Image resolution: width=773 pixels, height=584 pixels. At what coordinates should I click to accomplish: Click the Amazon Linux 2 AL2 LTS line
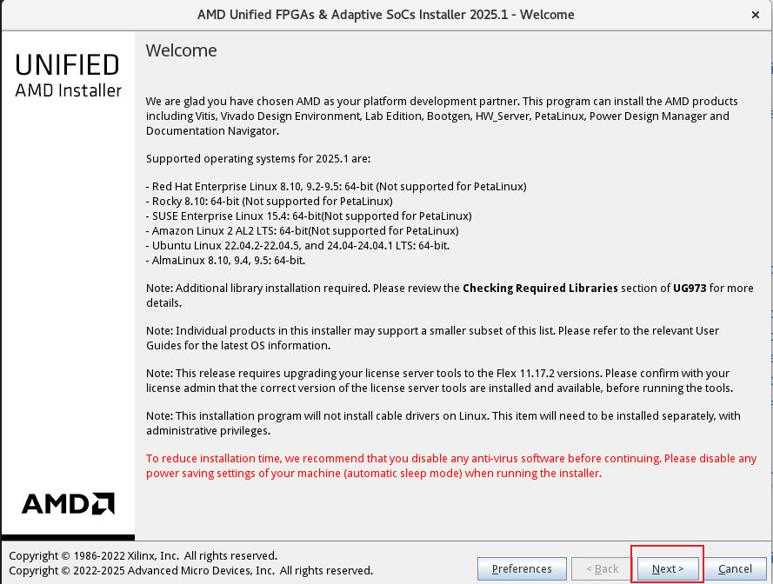point(302,230)
